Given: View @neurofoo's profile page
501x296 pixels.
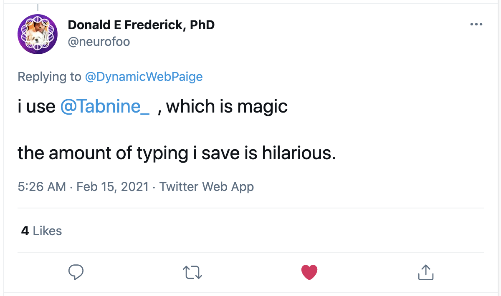Looking at the screenshot, I should coord(99,42).
